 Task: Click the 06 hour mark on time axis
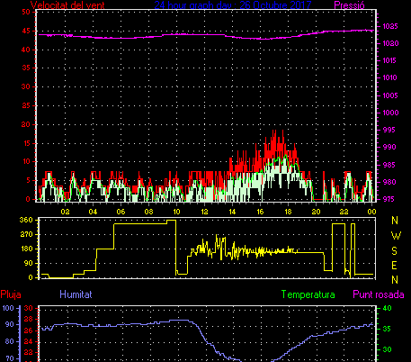(121, 212)
